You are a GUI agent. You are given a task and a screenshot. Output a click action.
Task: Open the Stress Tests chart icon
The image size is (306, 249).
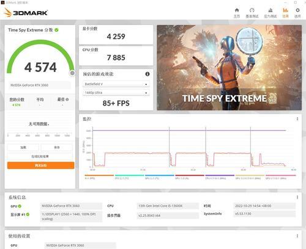[x=271, y=13]
